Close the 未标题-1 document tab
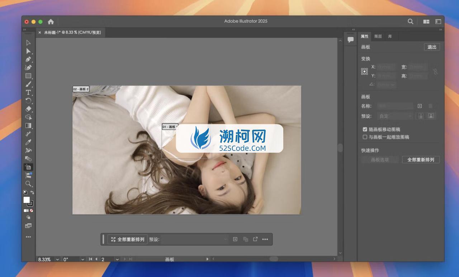 pos(40,32)
